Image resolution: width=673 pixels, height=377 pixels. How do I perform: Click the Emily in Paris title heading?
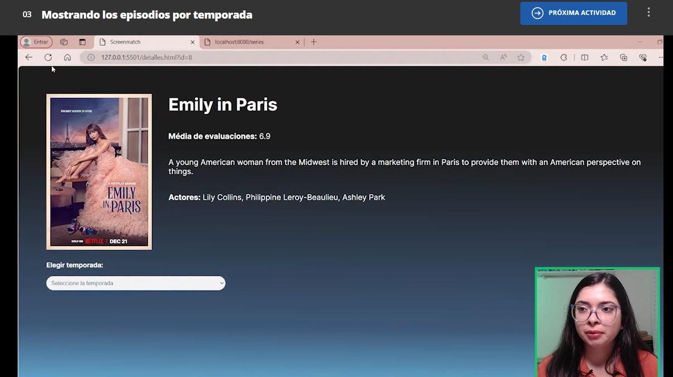pos(223,105)
